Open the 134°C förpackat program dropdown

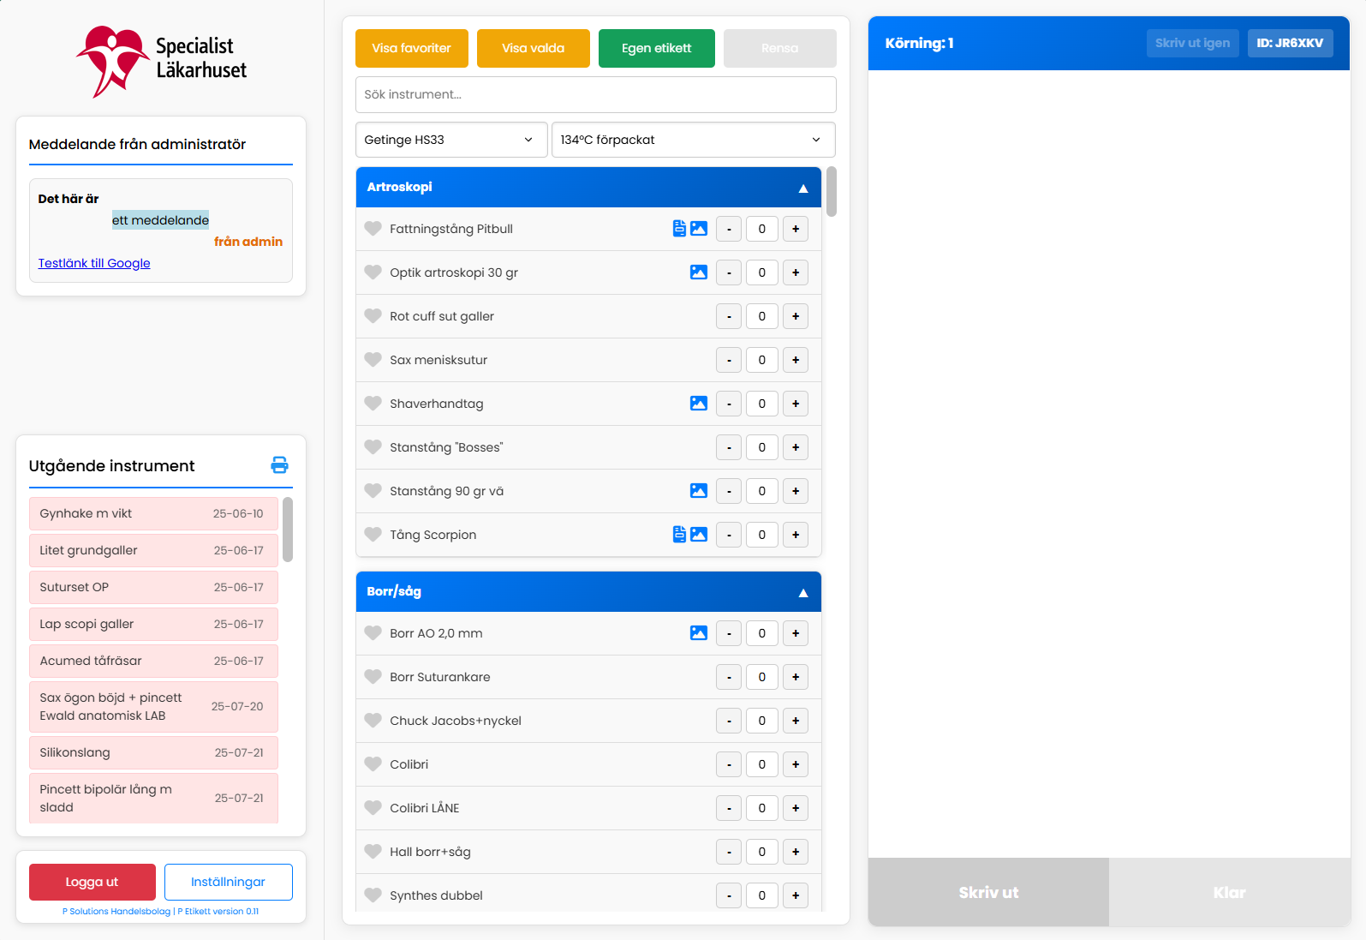tap(692, 140)
